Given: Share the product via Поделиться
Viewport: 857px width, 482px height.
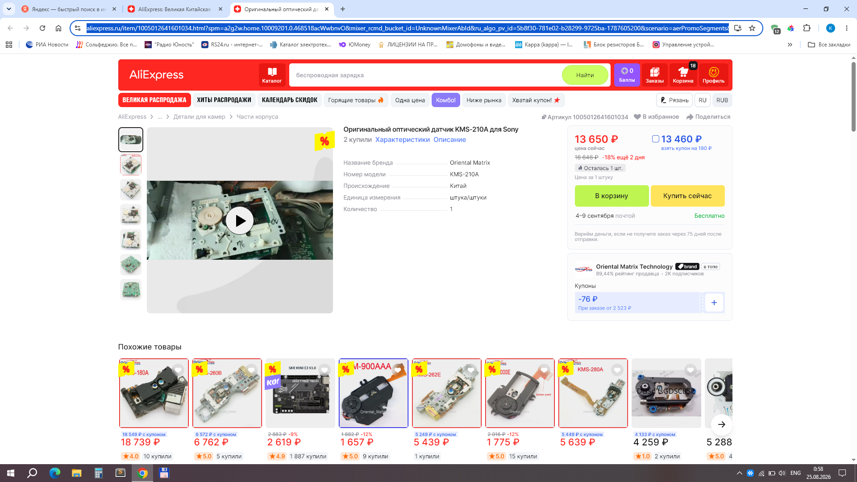Looking at the screenshot, I should 708,117.
